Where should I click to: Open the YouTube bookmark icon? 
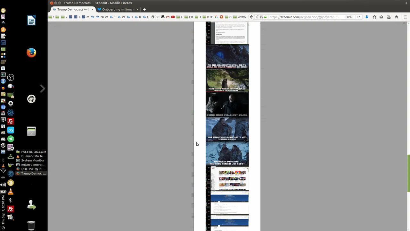pyautogui.click(x=173, y=17)
